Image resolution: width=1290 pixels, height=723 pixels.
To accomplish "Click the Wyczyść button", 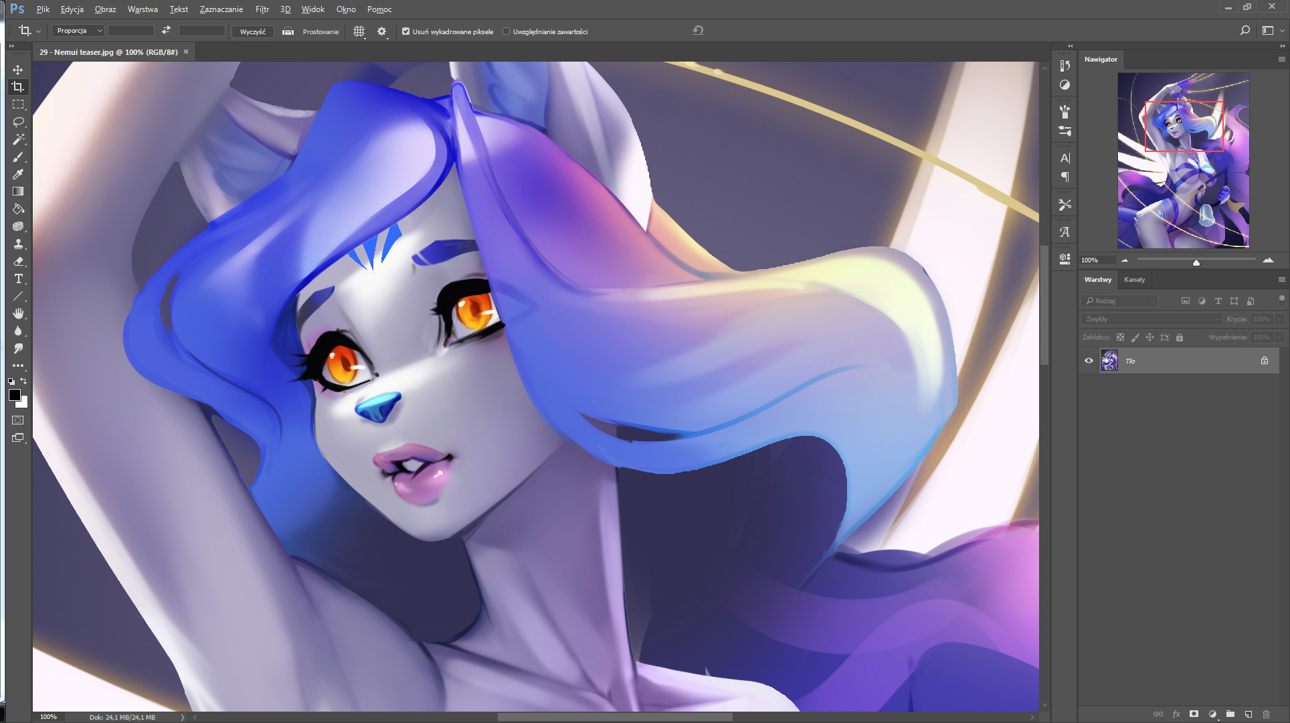I will click(x=252, y=31).
